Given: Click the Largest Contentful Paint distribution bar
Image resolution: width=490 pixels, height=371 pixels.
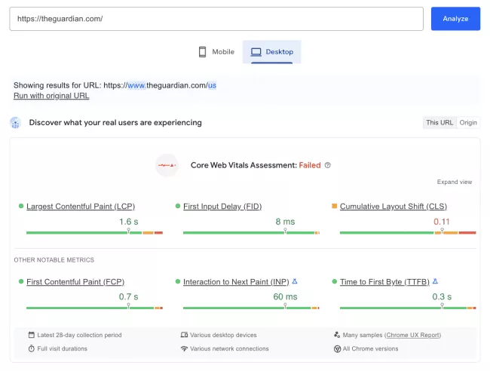Looking at the screenshot, I should (94, 233).
